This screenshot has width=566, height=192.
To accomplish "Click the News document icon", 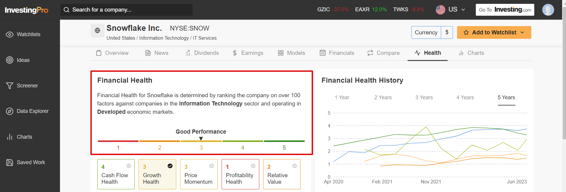I will [148, 53].
